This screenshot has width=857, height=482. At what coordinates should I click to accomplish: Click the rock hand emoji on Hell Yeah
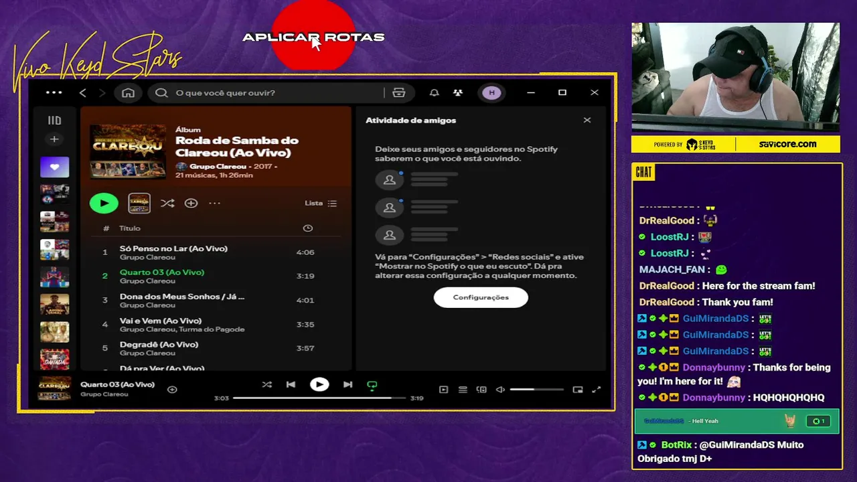point(791,421)
